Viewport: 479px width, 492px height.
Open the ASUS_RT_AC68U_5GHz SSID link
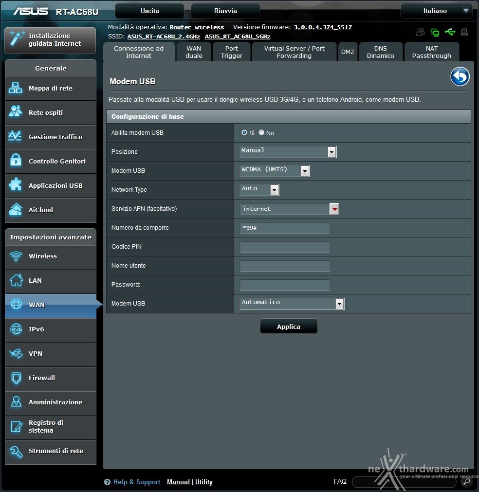pyautogui.click(x=238, y=36)
